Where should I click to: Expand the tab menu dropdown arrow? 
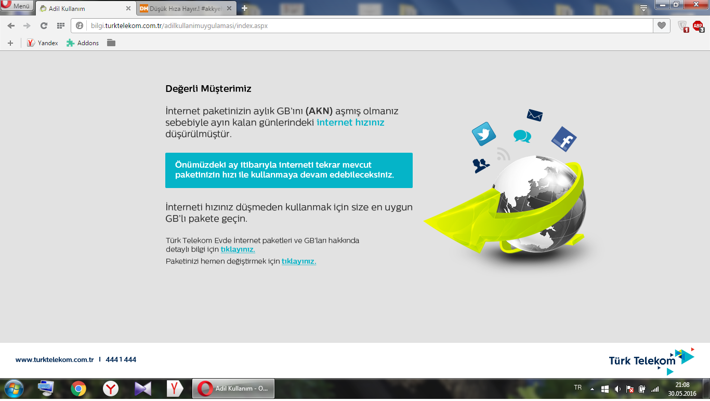click(x=643, y=8)
